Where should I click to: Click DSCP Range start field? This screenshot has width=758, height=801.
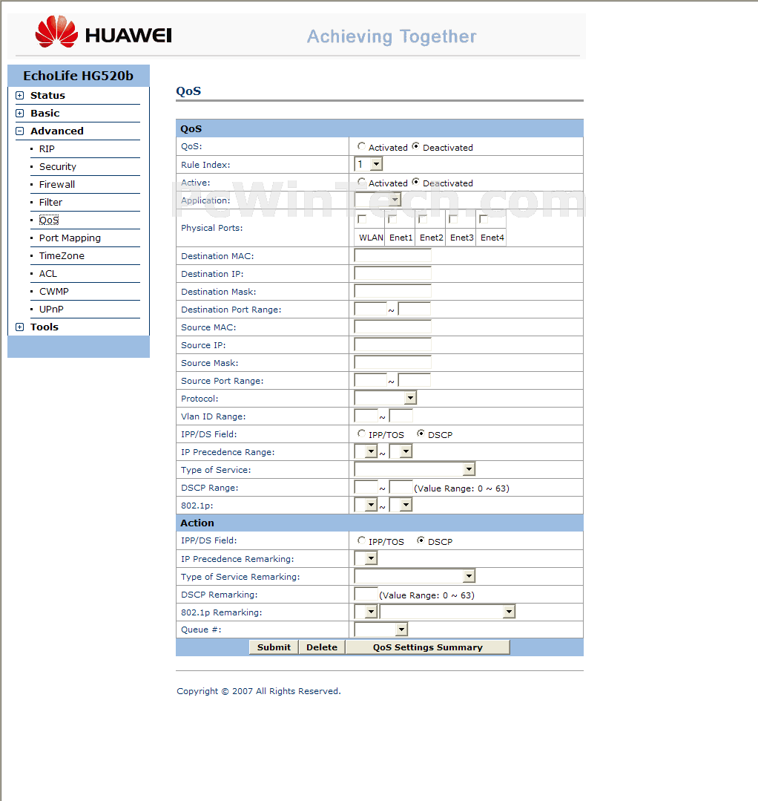pos(366,487)
